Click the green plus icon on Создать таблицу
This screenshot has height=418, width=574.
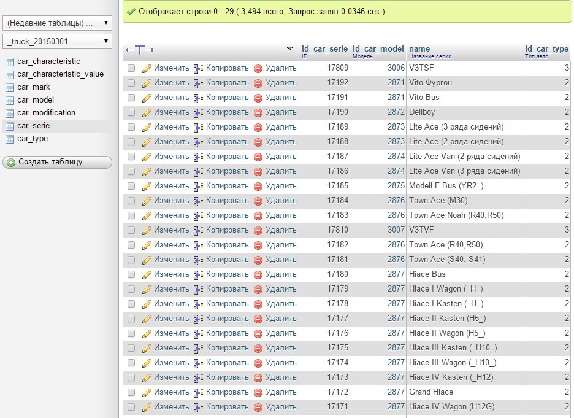11,162
